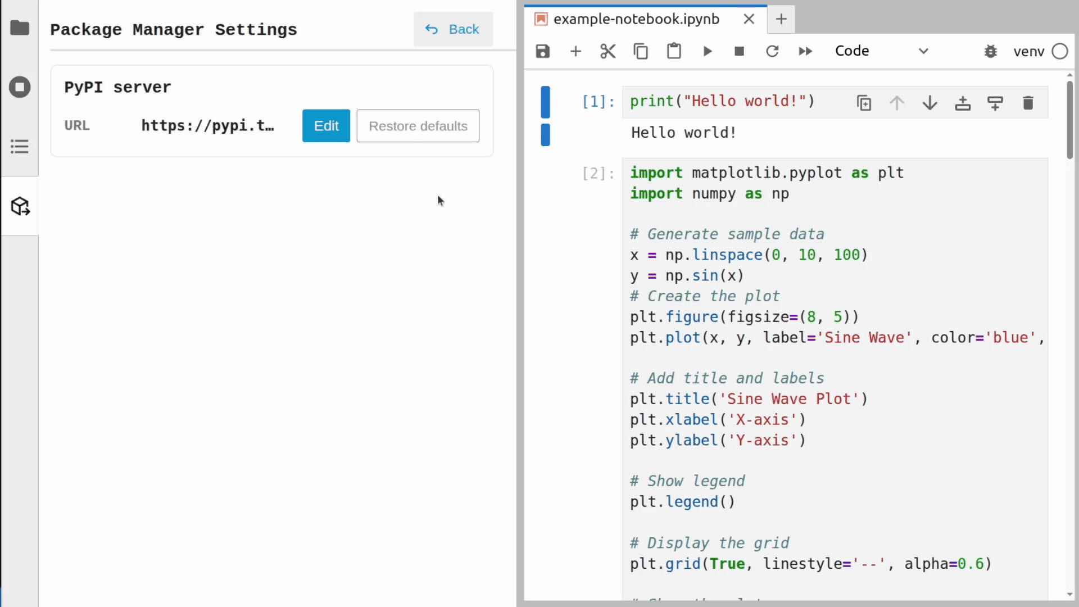This screenshot has width=1079, height=607.
Task: Delete the Hello world cell
Action: (1028, 103)
